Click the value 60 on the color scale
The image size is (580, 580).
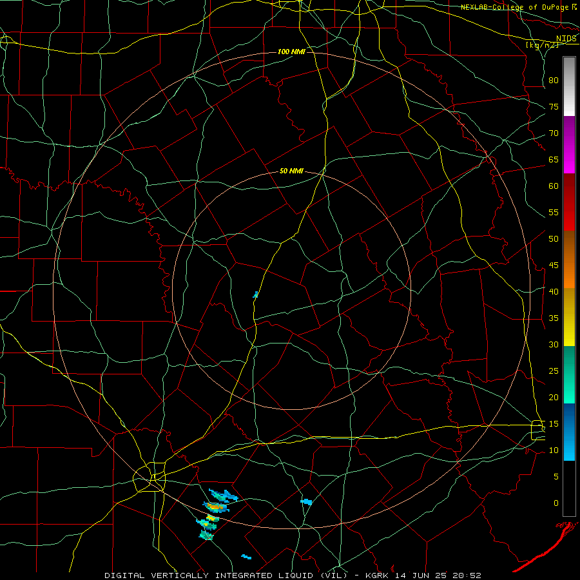click(x=554, y=186)
